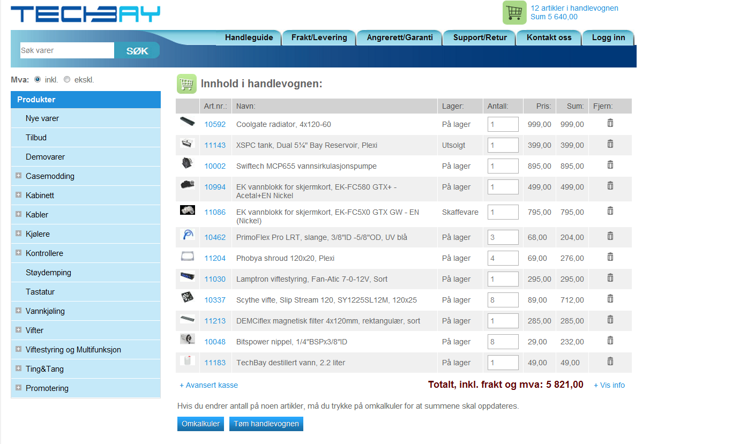Open Swiftech MCP655 pump thumbnail
Screen dimensions: 732x444
click(188, 163)
